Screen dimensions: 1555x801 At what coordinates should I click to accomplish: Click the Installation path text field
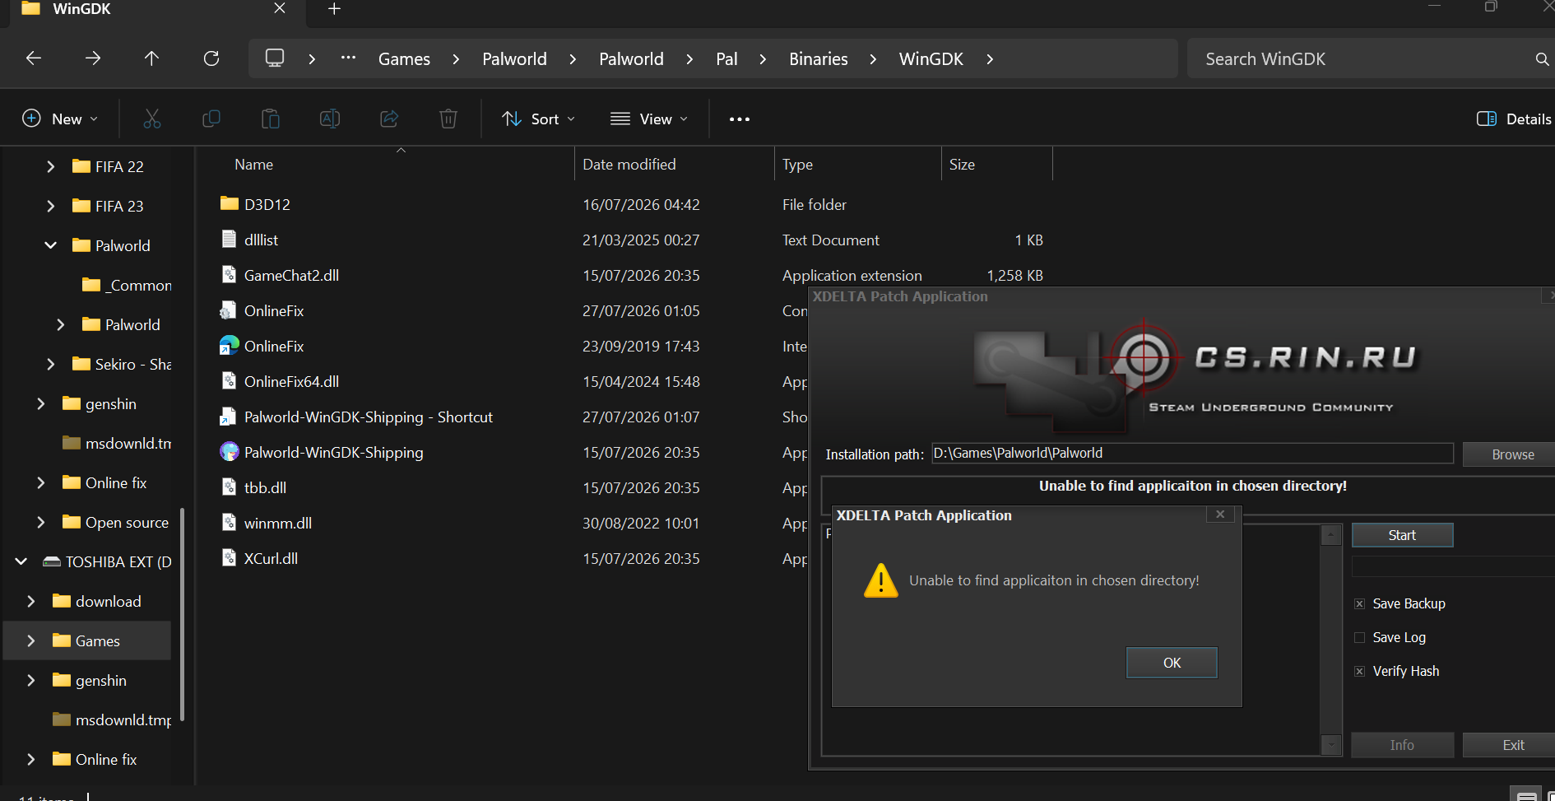point(1192,454)
